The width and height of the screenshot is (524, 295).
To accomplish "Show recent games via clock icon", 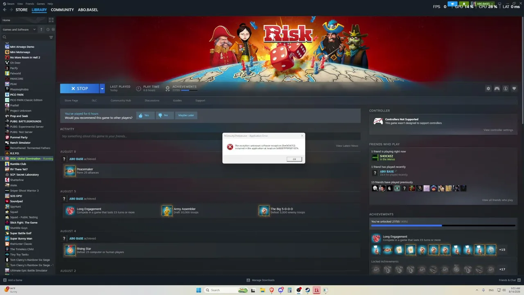I will click(47, 29).
